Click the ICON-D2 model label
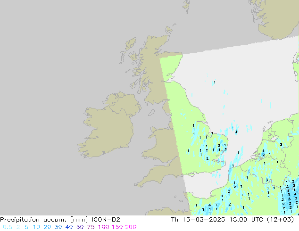This screenshot has height=231, width=299. (x=106, y=220)
